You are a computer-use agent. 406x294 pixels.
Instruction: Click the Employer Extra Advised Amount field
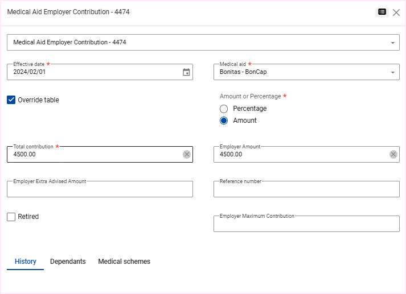pos(100,189)
